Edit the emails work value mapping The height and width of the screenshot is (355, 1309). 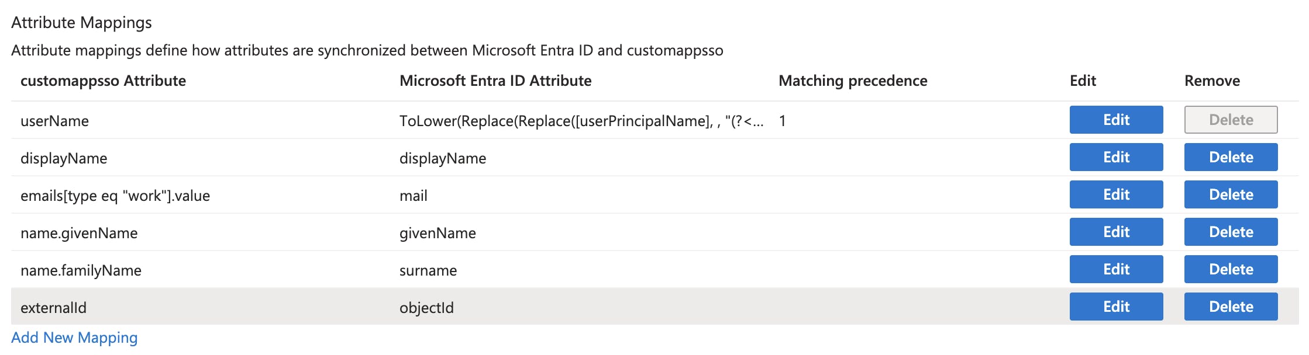click(1115, 194)
